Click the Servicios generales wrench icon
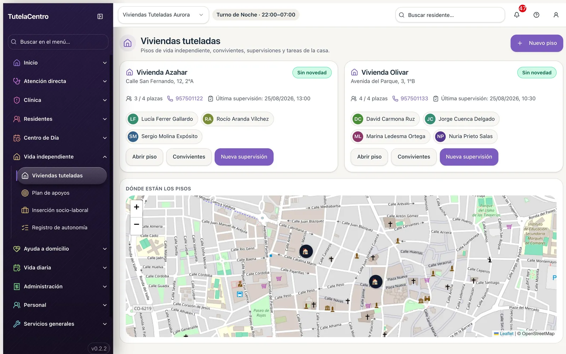 17,324
